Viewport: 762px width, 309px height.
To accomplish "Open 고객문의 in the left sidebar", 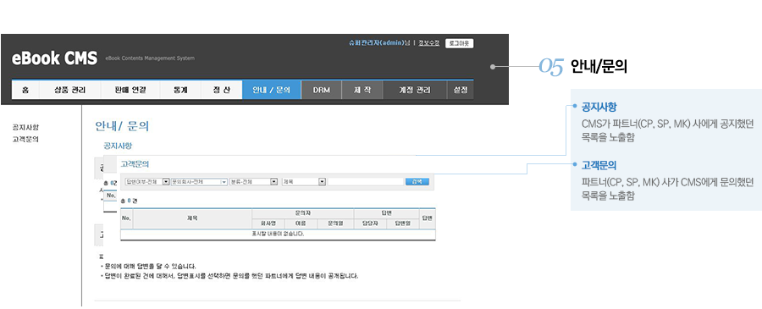I will click(25, 139).
